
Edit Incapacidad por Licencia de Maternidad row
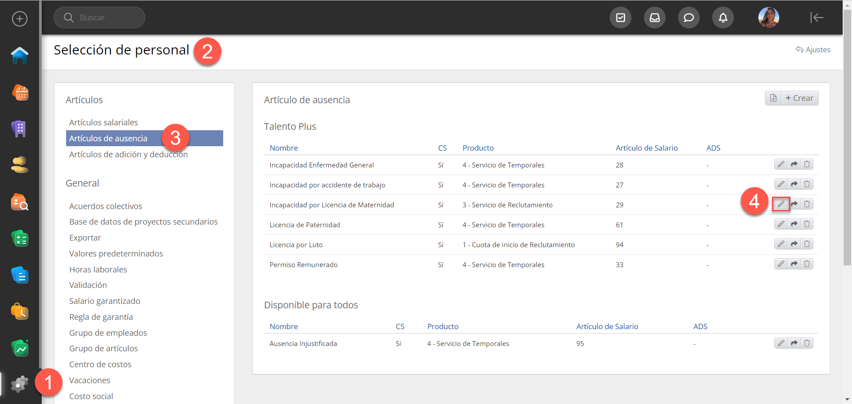tap(781, 204)
